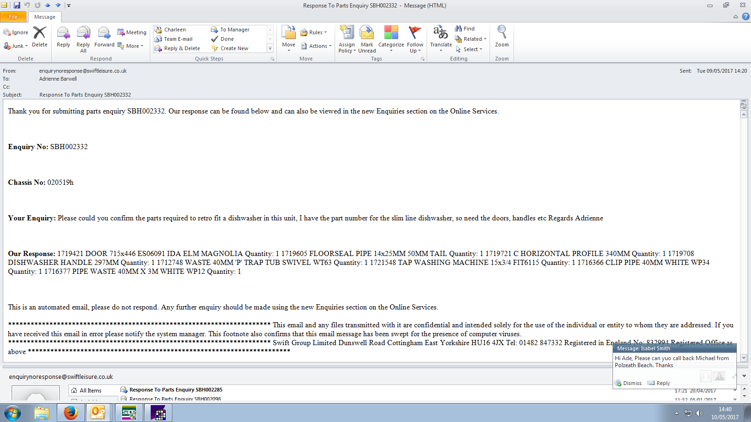Open the Follow Up flag dropdown

tap(415, 39)
